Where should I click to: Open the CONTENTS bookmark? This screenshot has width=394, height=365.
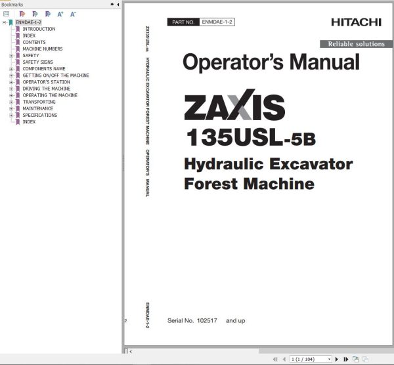click(x=34, y=42)
